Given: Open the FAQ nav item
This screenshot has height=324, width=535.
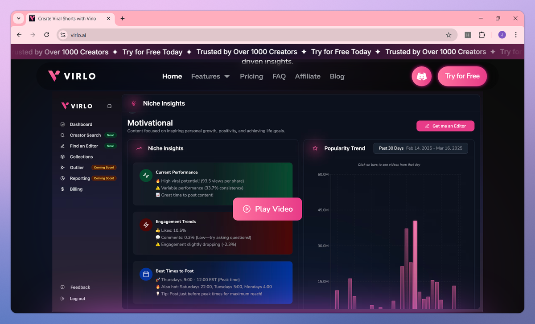Looking at the screenshot, I should coord(279,76).
